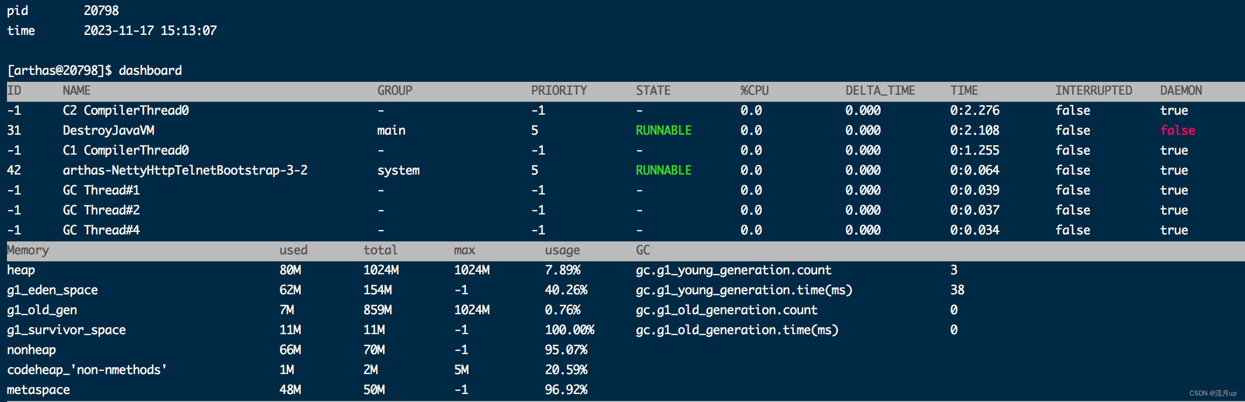The width and height of the screenshot is (1245, 402).
Task: Select the DestroyJavaVM thread name
Action: pyautogui.click(x=108, y=130)
